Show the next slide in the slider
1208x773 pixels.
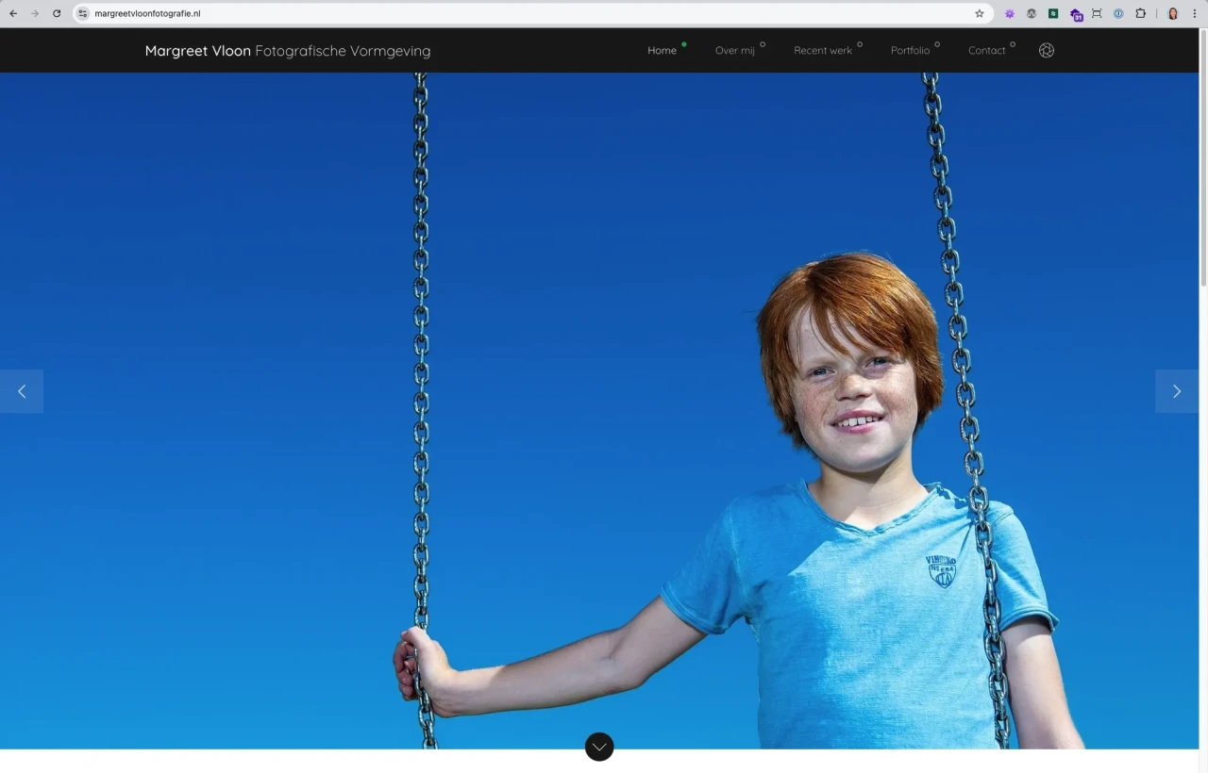[x=1176, y=391]
